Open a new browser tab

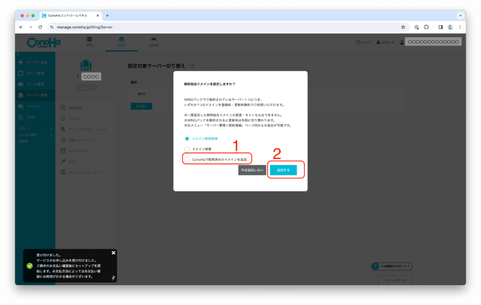point(108,15)
